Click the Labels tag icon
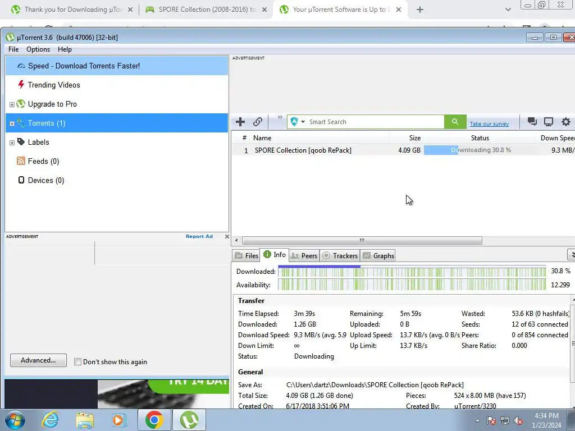The image size is (575, 431). coord(21,142)
